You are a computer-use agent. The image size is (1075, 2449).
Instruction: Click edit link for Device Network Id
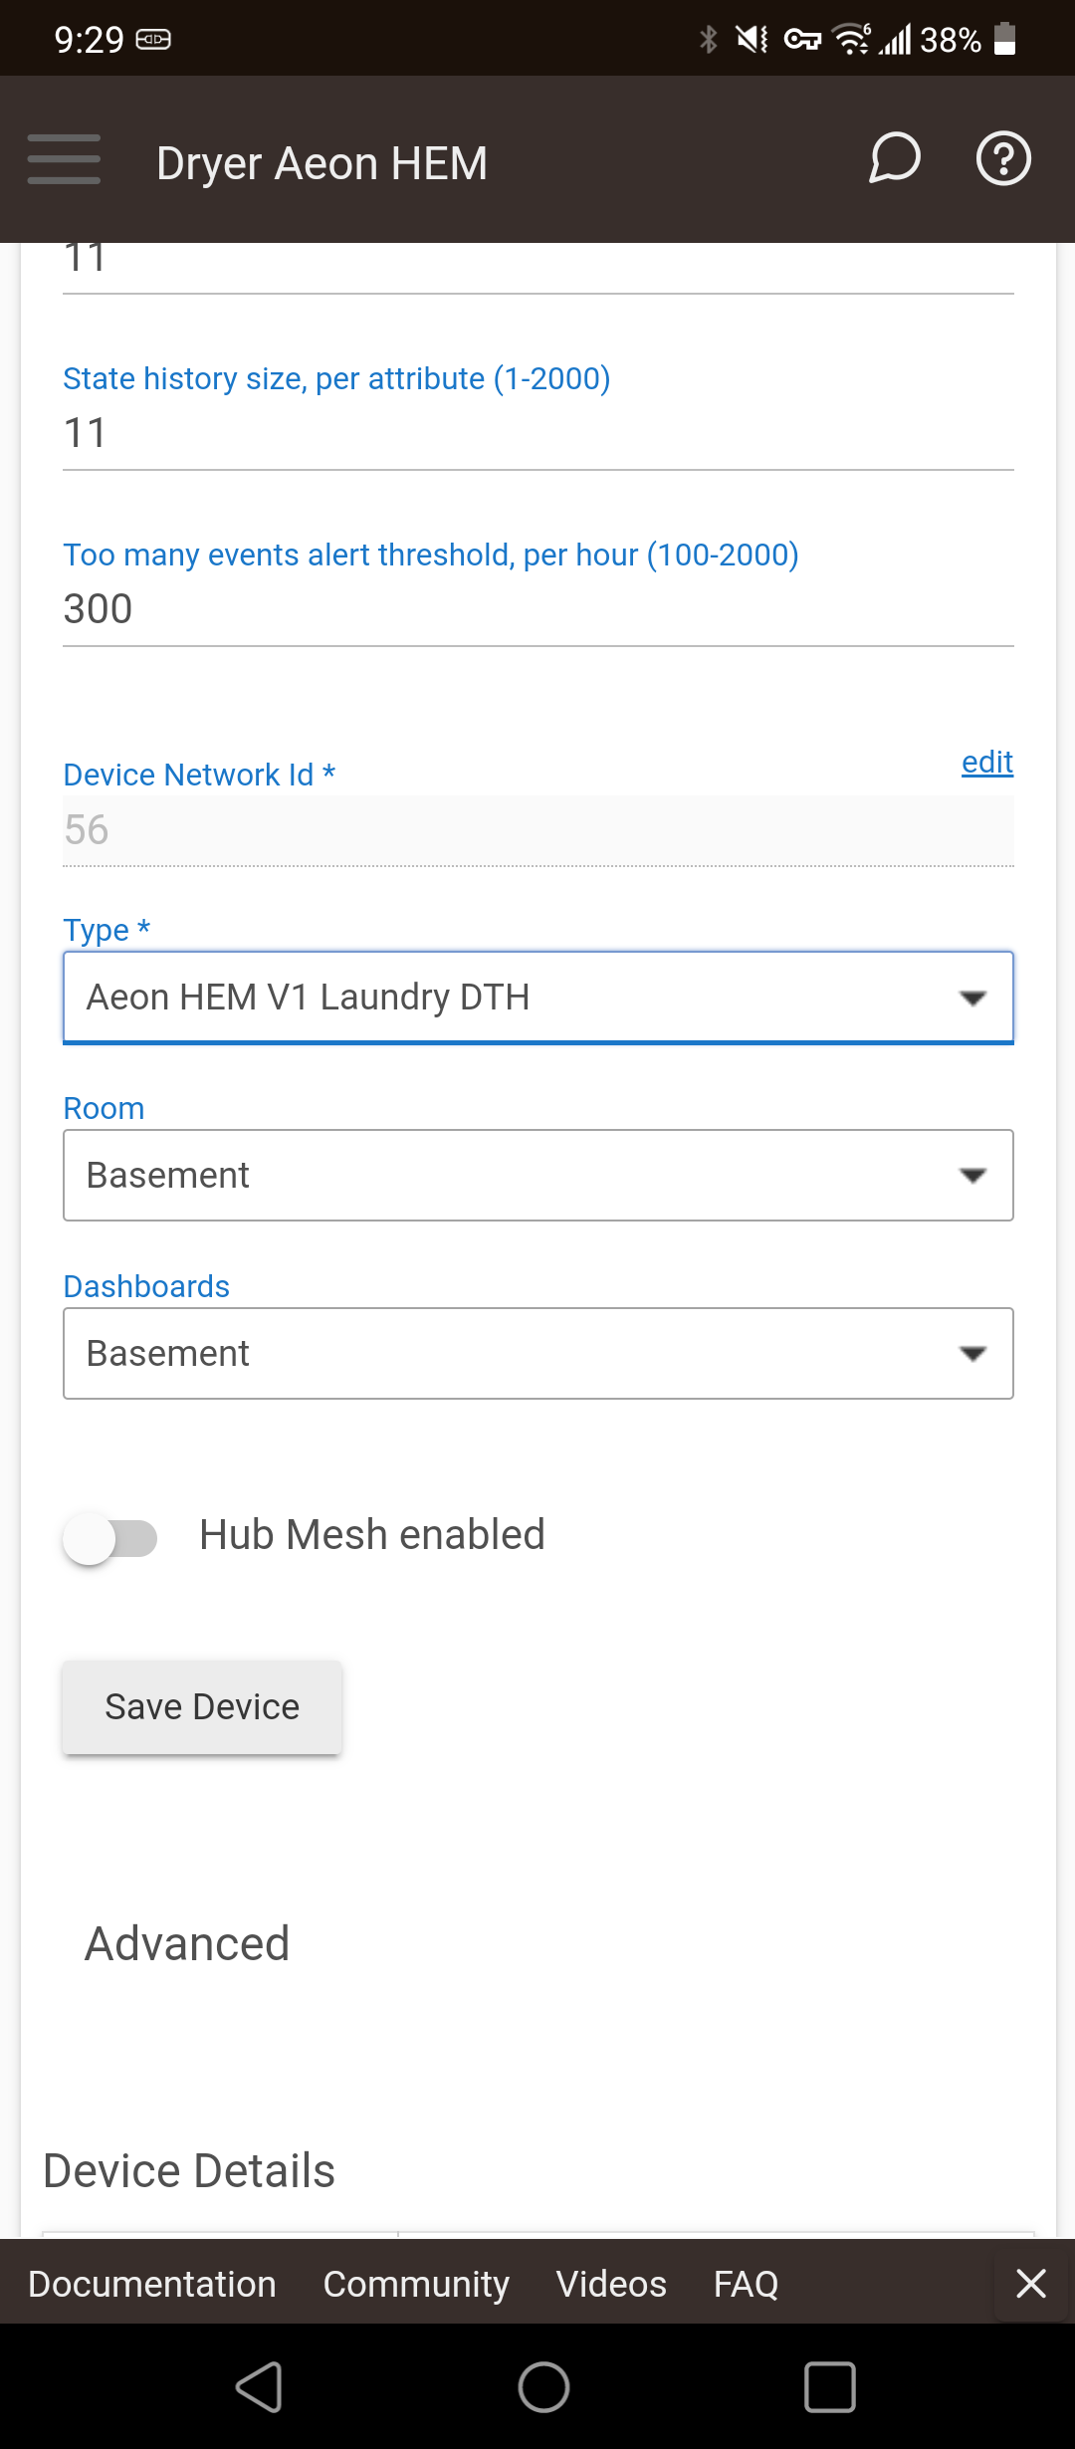(x=987, y=762)
